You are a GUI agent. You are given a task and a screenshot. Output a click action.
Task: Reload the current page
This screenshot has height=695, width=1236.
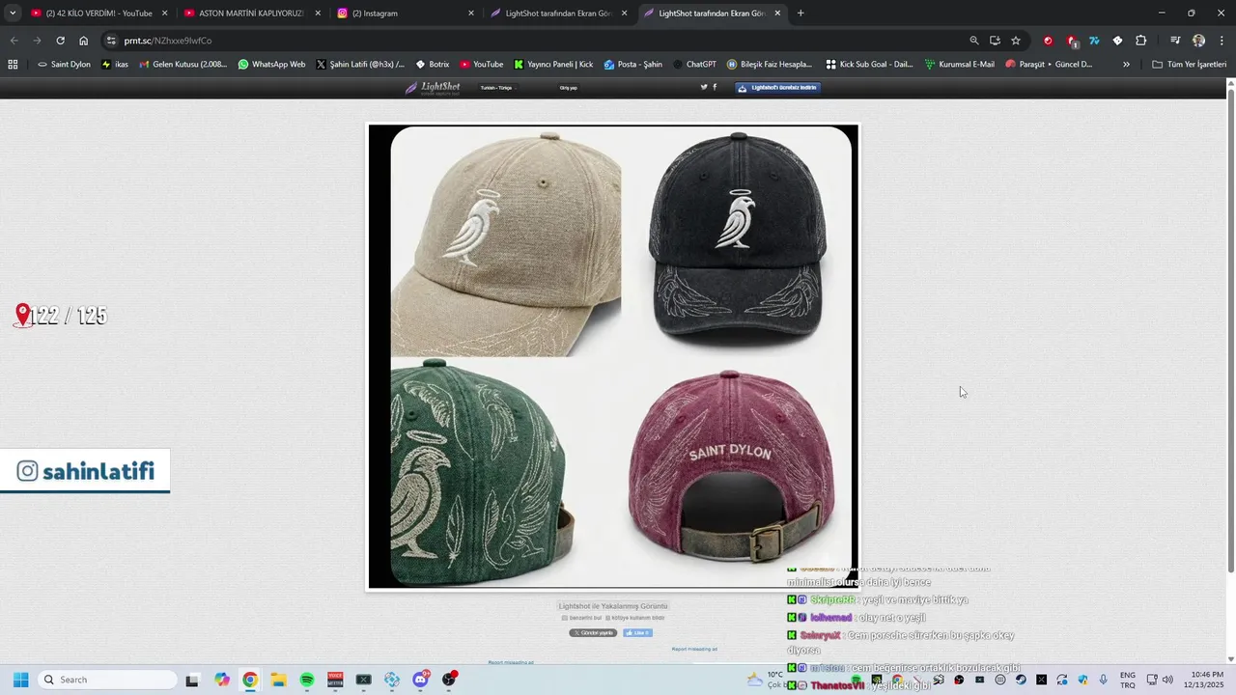(x=60, y=41)
